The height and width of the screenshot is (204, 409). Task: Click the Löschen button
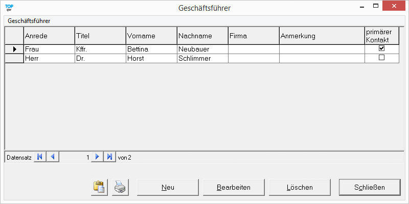(299, 187)
